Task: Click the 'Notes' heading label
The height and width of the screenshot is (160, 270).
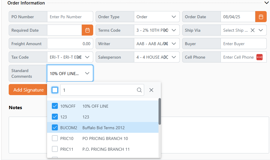Action: 16,108
